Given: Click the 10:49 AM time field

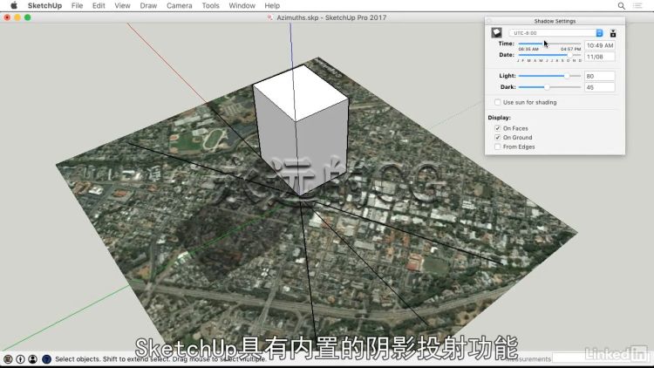Looking at the screenshot, I should tap(599, 45).
